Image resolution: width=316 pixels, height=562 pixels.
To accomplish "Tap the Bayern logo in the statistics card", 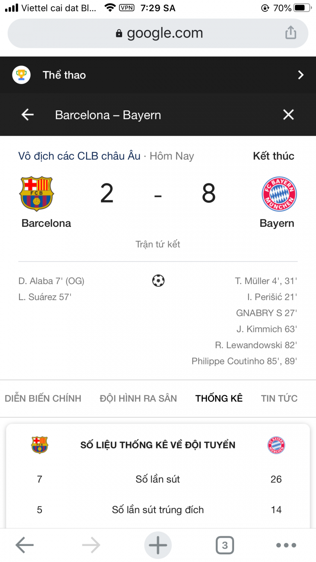I will coord(276,445).
